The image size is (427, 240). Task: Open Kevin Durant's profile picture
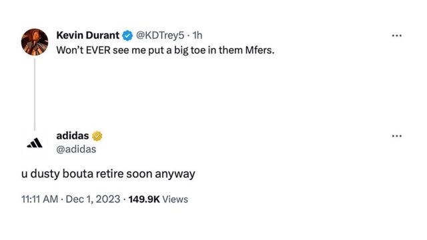coord(35,42)
